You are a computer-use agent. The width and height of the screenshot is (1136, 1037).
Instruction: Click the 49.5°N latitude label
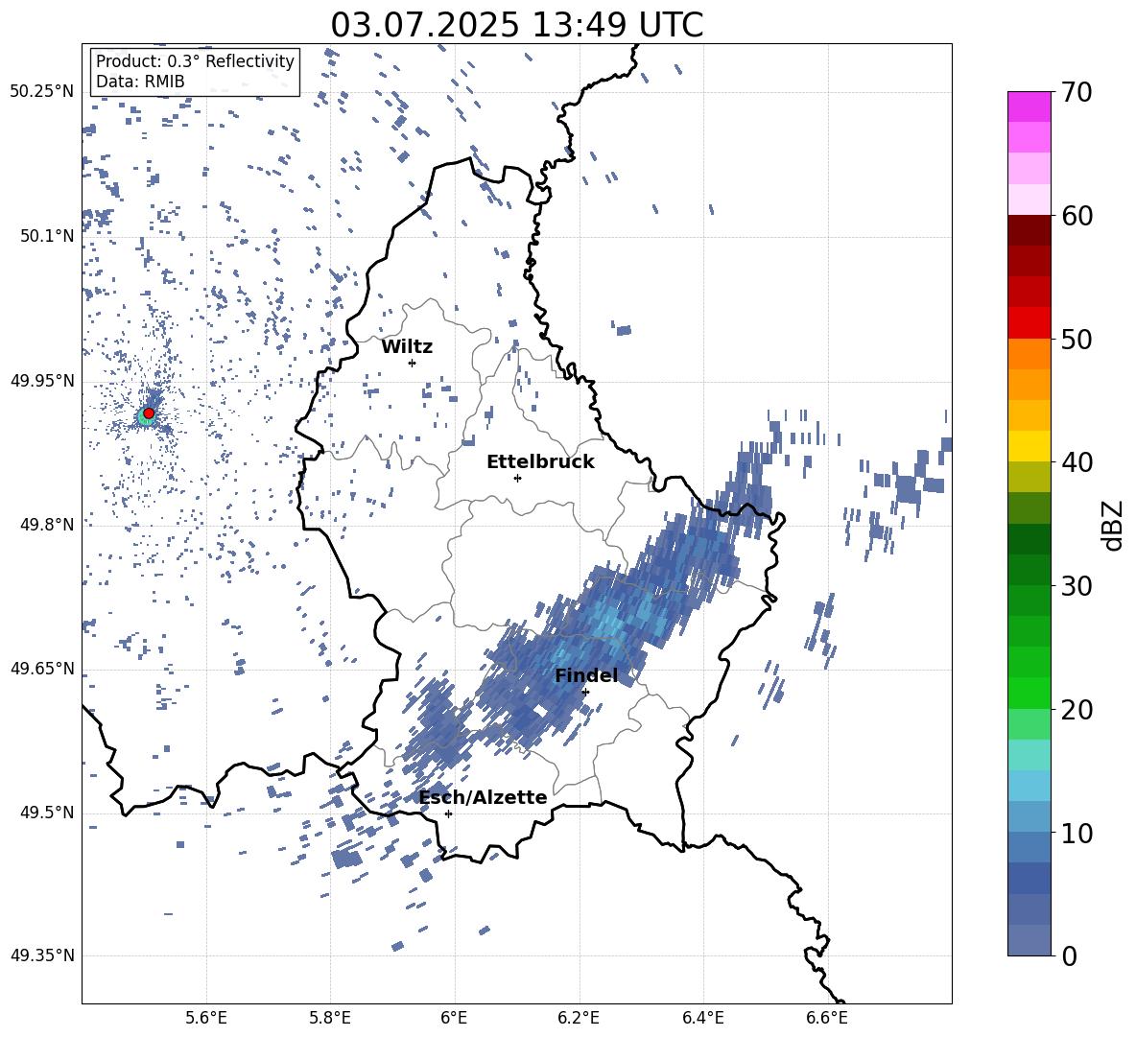[47, 813]
